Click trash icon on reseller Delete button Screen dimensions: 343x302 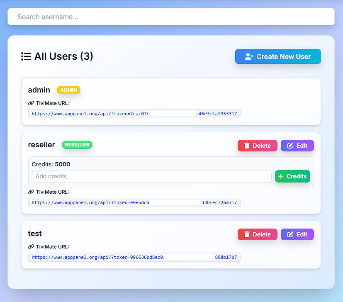pos(247,146)
